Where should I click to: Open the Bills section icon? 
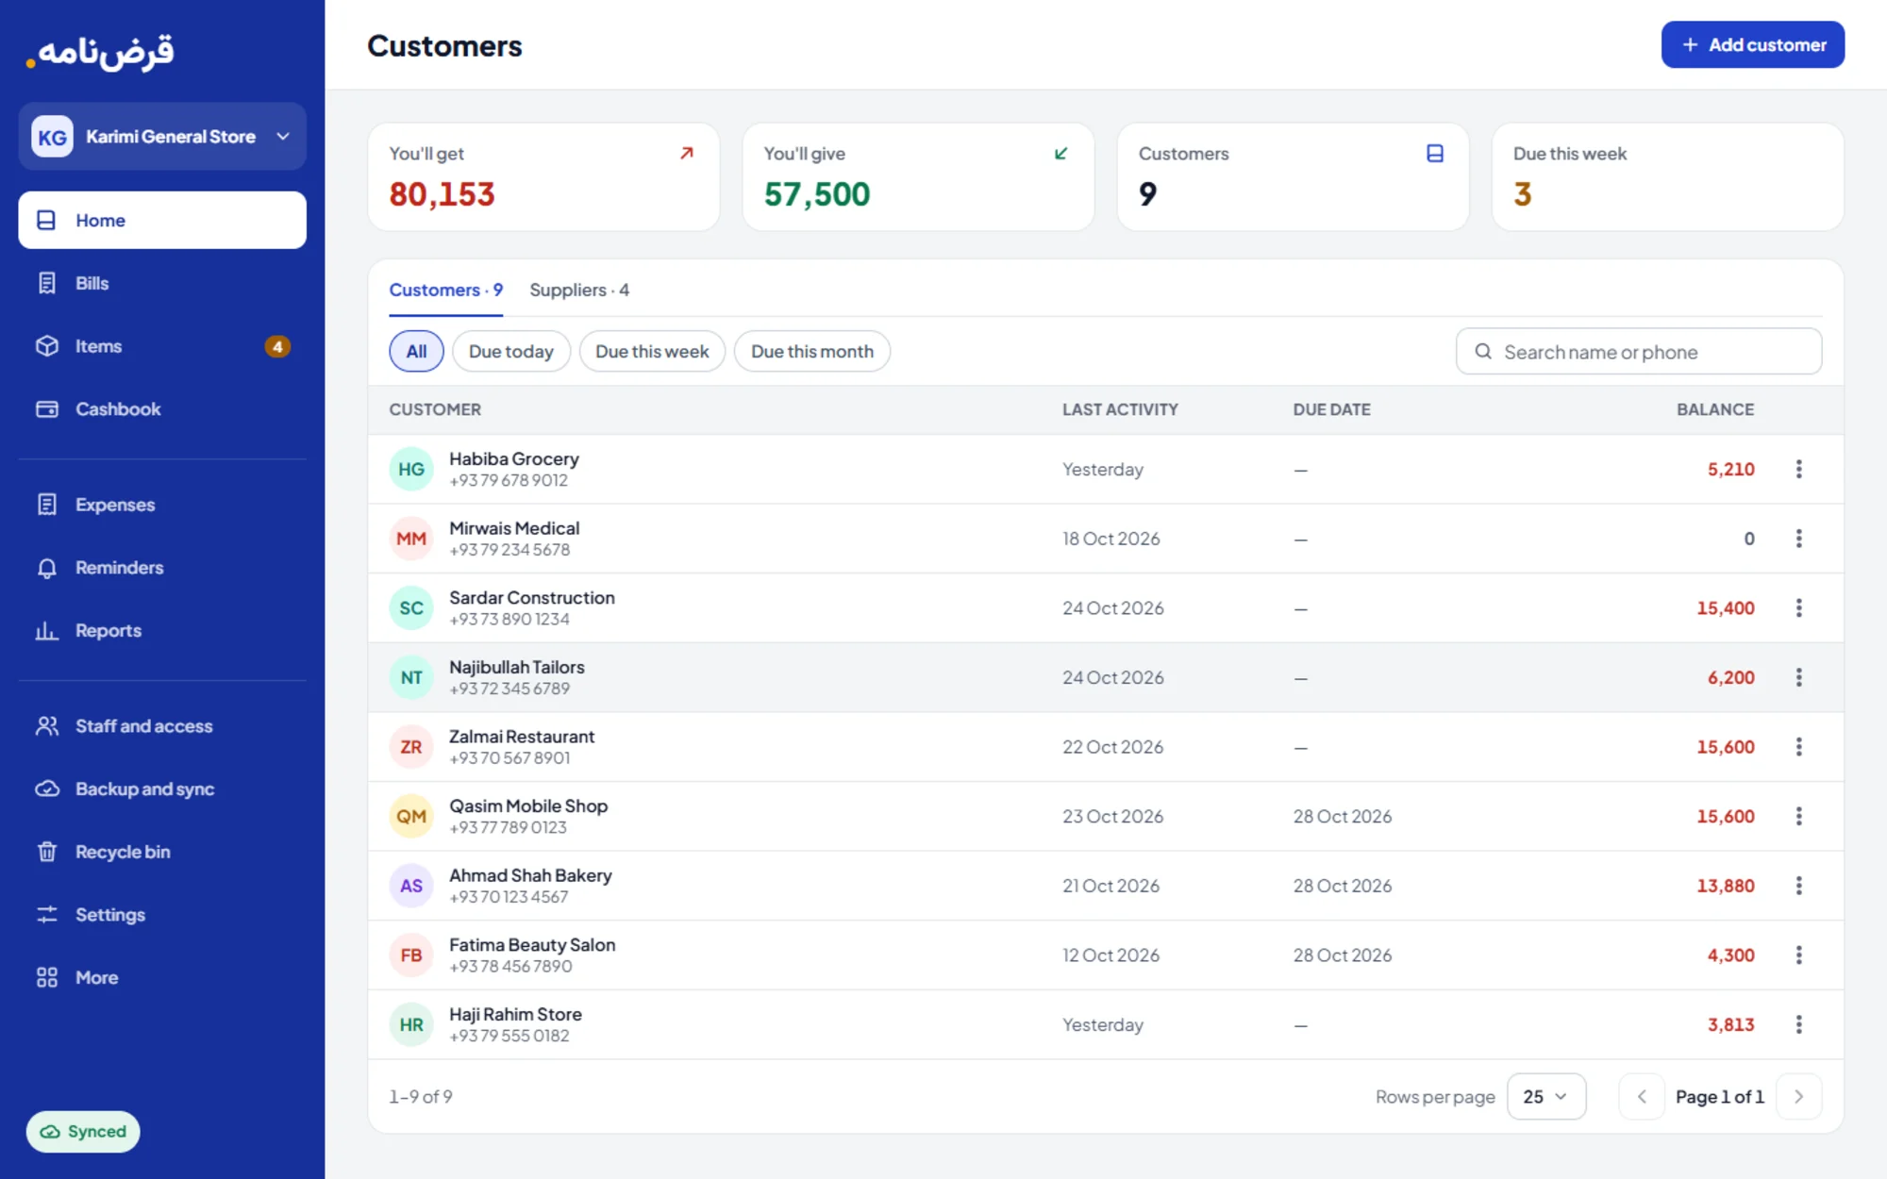point(47,283)
